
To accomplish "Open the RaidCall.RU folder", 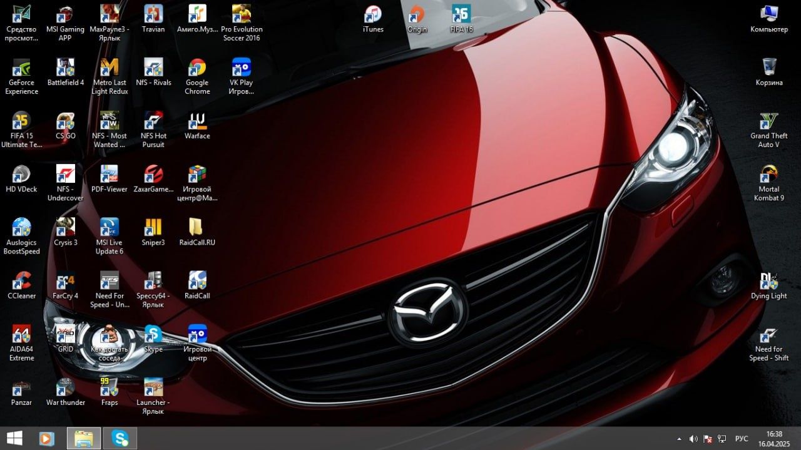I will coord(197,232).
